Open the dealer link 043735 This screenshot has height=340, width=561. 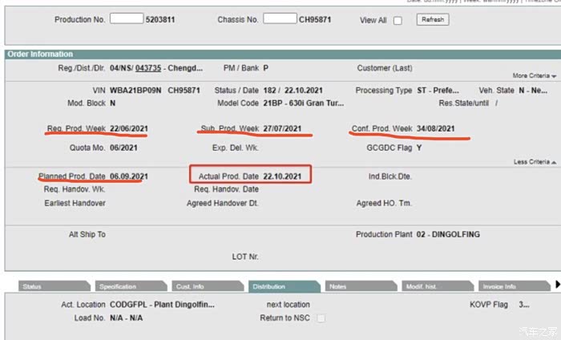click(x=148, y=69)
